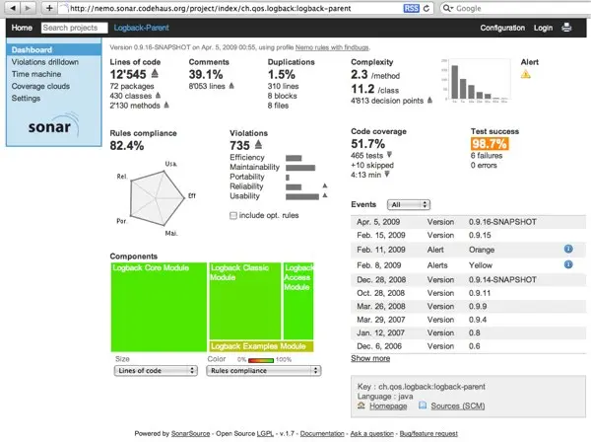Click the 51.7% code coverage value
Screen dimensions: 591x442
(x=367, y=144)
